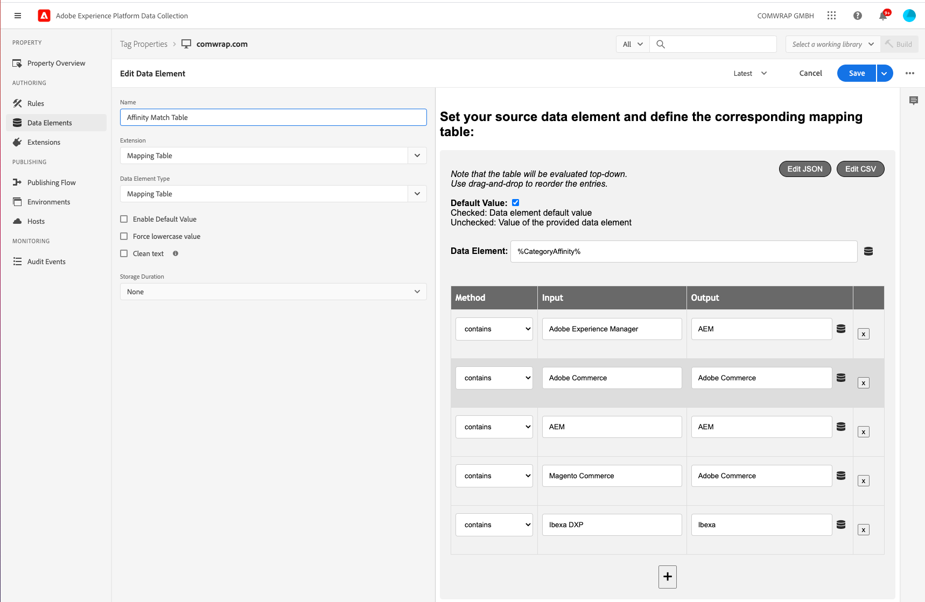
Task: Open the notifications bell
Action: [x=883, y=16]
